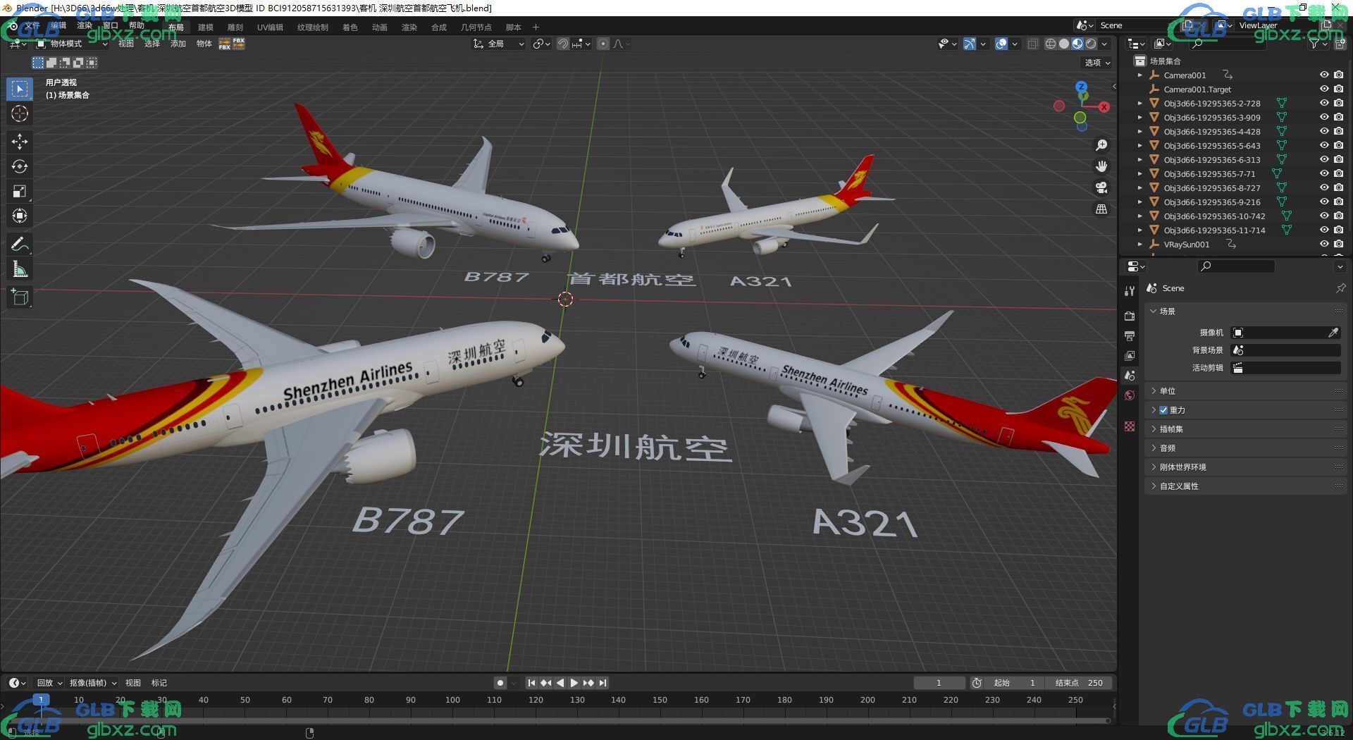Image resolution: width=1353 pixels, height=740 pixels.
Task: Click the blue Z axis gizmo ball
Action: click(1081, 87)
